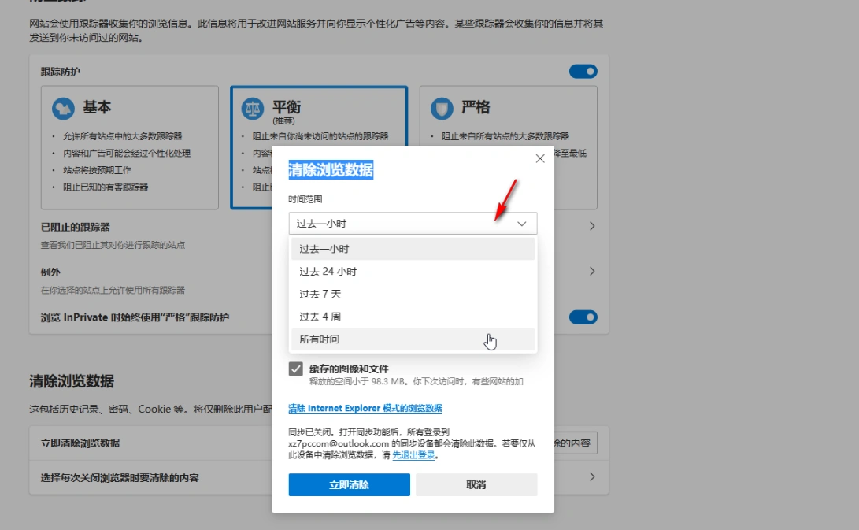Toggle InPrivate strict tracking prevention switch
The width and height of the screenshot is (859, 530).
coord(583,317)
